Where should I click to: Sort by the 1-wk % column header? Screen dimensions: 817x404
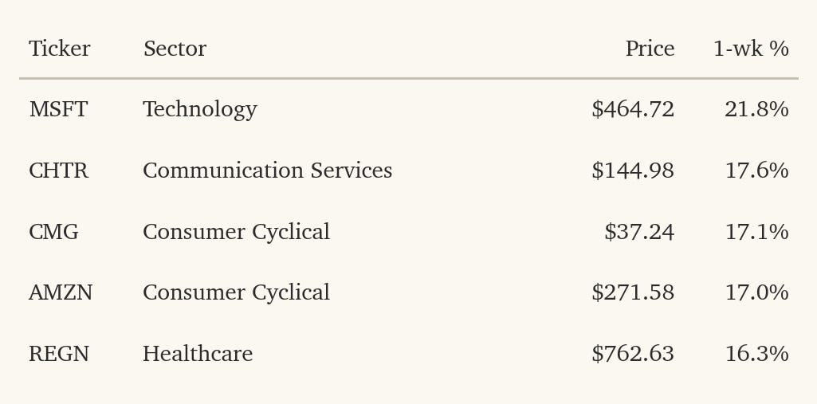[x=751, y=49]
